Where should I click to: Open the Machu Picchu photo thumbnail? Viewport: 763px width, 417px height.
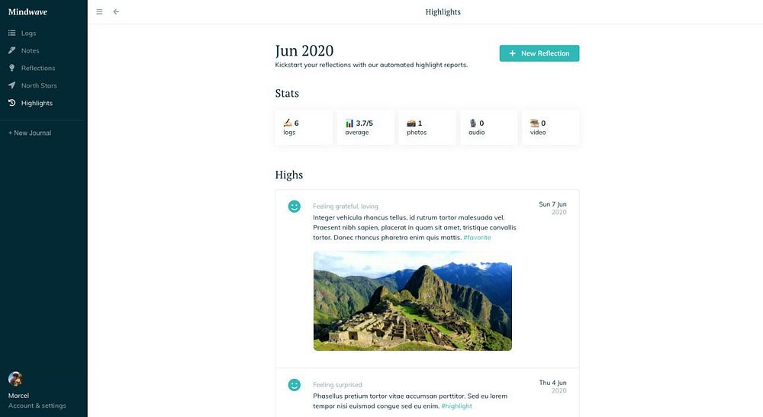click(x=412, y=300)
